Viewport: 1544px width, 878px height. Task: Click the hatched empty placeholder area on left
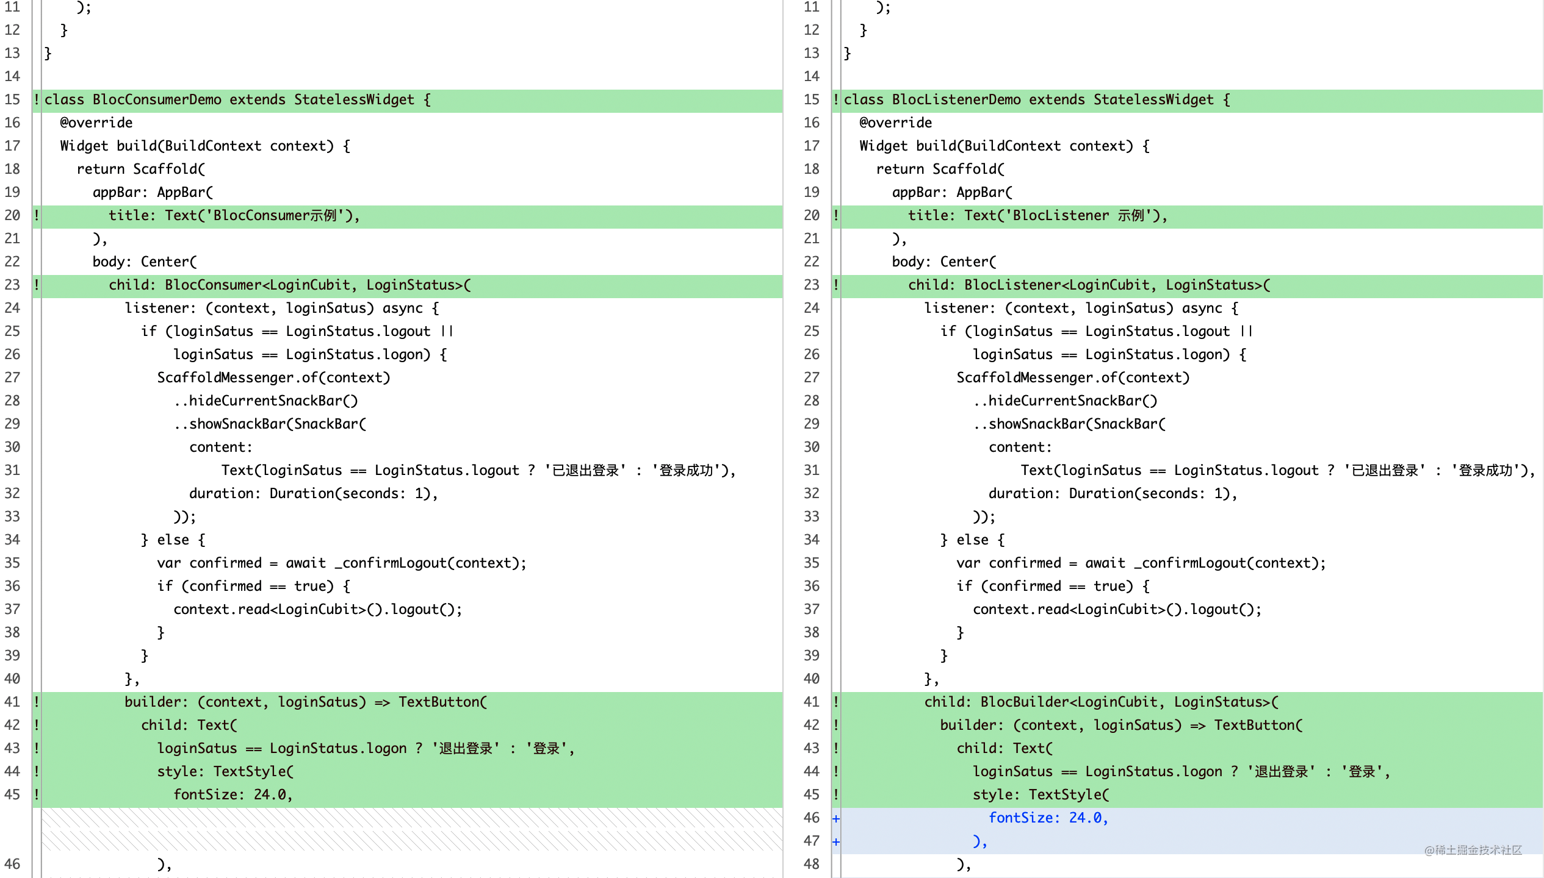(412, 829)
